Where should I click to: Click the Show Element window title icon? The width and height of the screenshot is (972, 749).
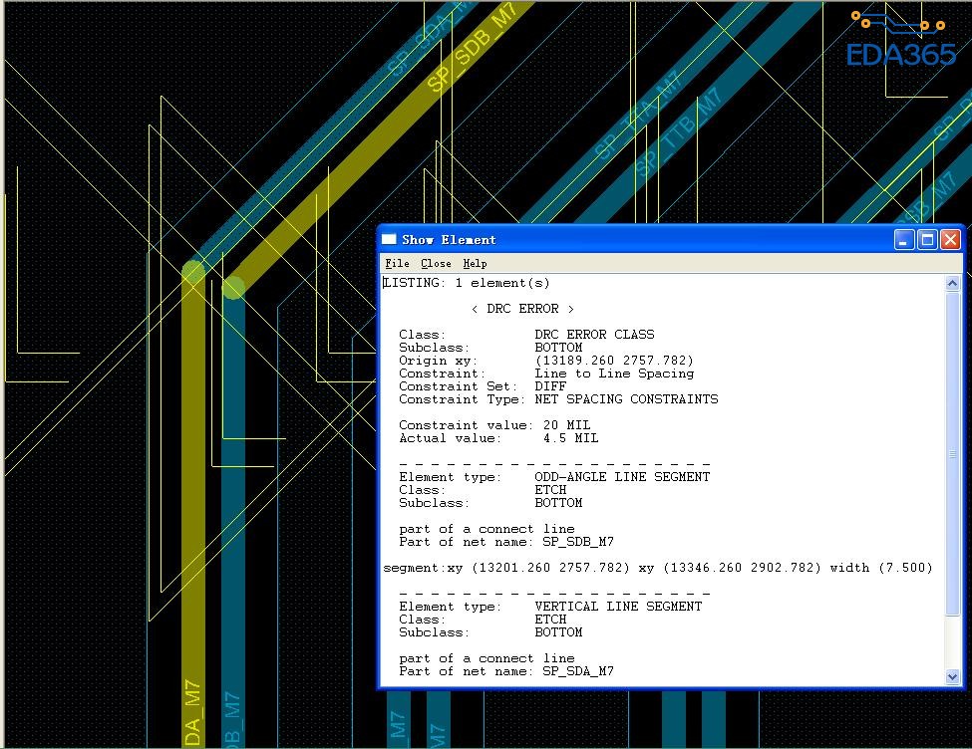coord(389,239)
